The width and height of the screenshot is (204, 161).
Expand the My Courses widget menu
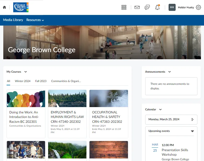[26, 72]
